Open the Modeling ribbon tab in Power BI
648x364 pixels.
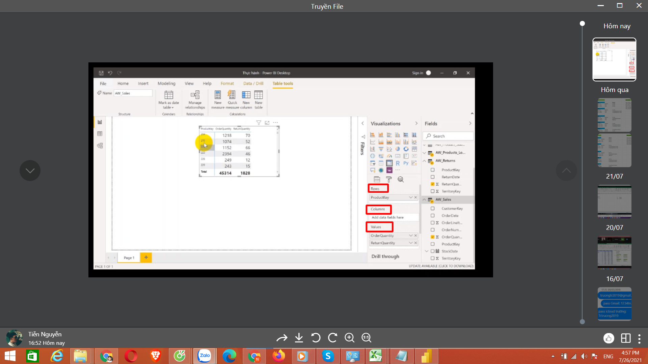pyautogui.click(x=166, y=83)
